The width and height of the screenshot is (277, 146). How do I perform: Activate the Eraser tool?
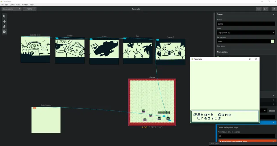(4, 26)
